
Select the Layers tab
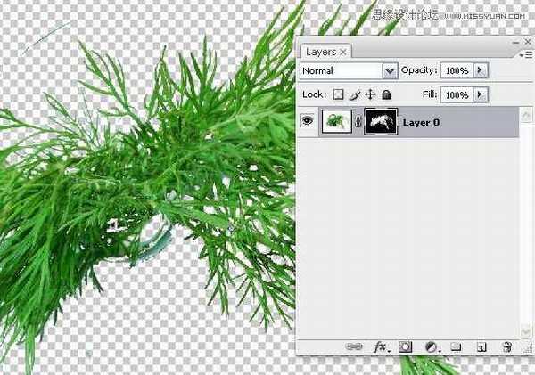pyautogui.click(x=325, y=52)
